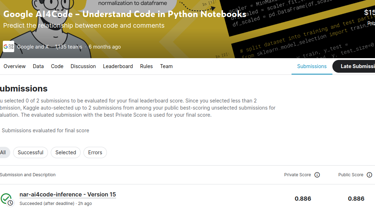Click the small clock icon on the submission row
This screenshot has width=375, height=211.
coord(10,203)
